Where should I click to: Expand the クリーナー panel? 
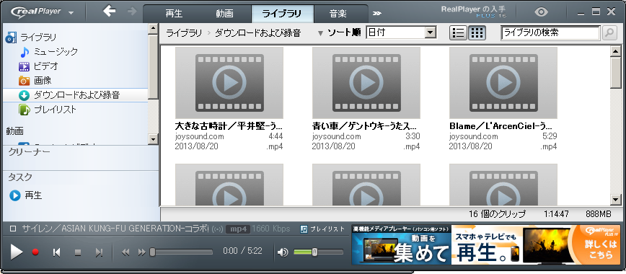[29, 151]
